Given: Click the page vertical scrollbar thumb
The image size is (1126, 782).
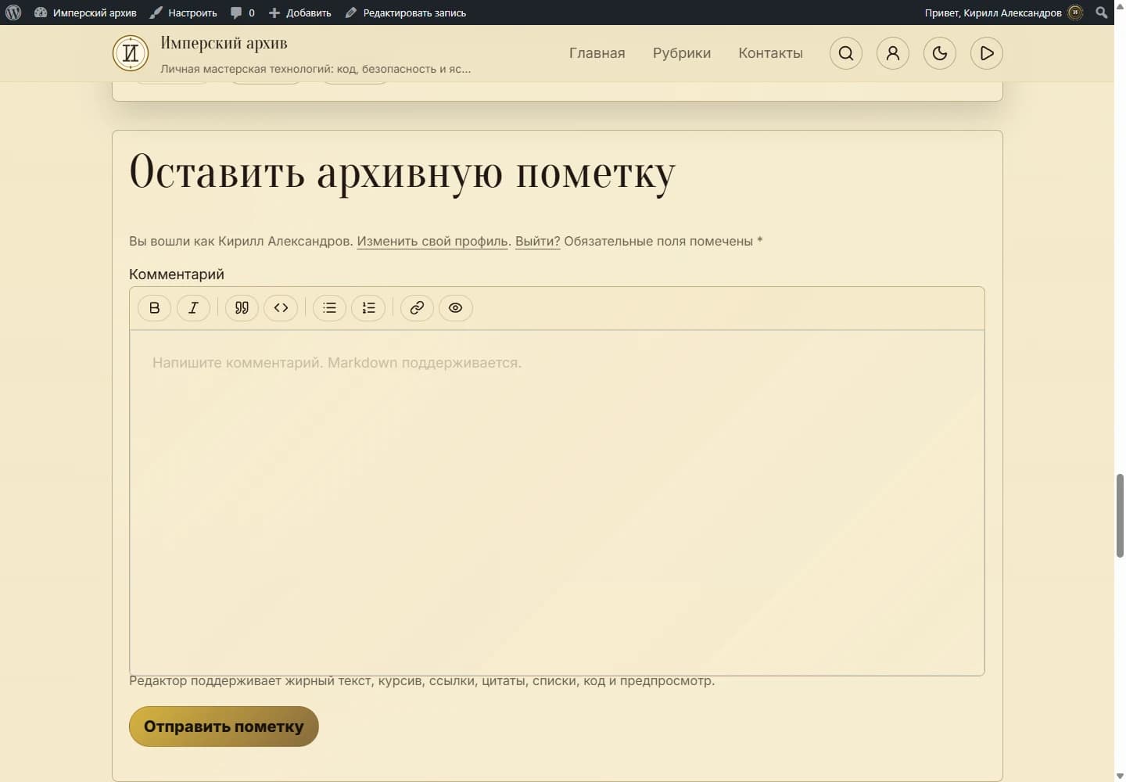Looking at the screenshot, I should click(1120, 515).
